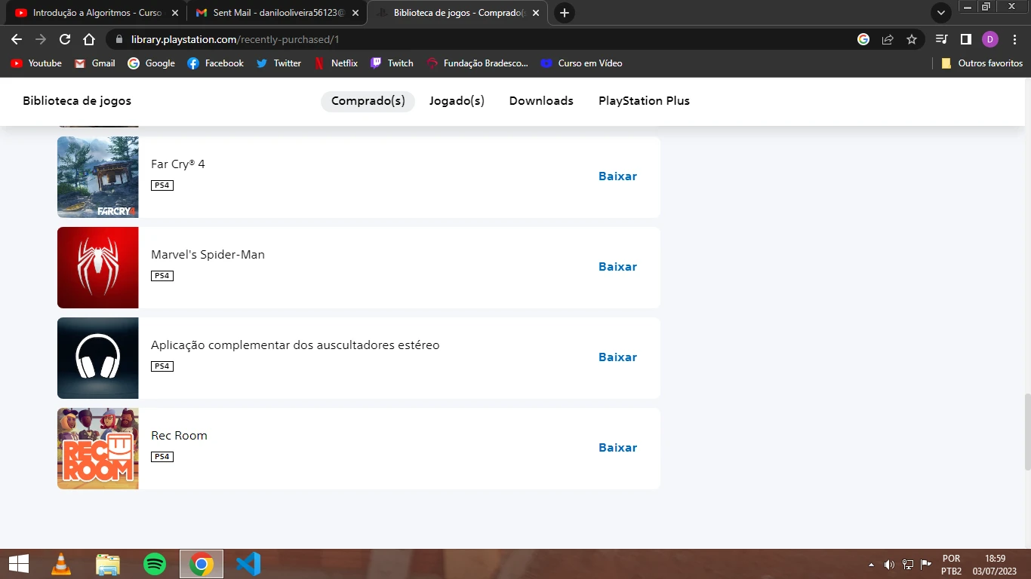Image resolution: width=1031 pixels, height=579 pixels.
Task: Click the Biblioteca de jogos heading
Action: point(77,101)
